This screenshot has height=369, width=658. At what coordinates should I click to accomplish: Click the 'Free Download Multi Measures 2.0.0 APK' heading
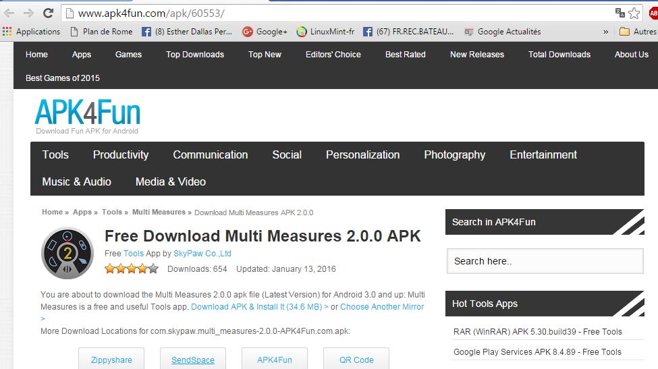(x=263, y=236)
